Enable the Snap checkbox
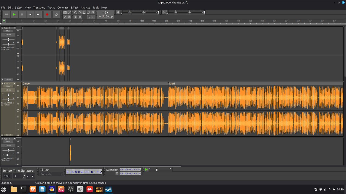Screen dimensions: 346x194 (x=41, y=170)
